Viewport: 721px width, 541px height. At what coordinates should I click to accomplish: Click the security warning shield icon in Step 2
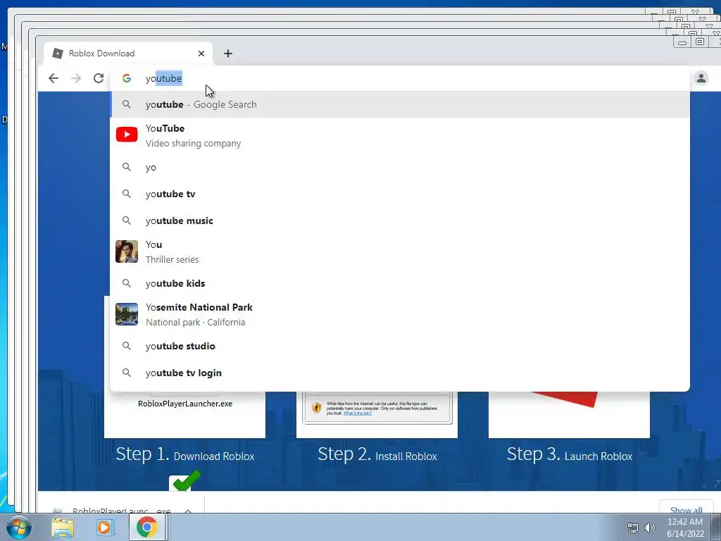pos(316,408)
